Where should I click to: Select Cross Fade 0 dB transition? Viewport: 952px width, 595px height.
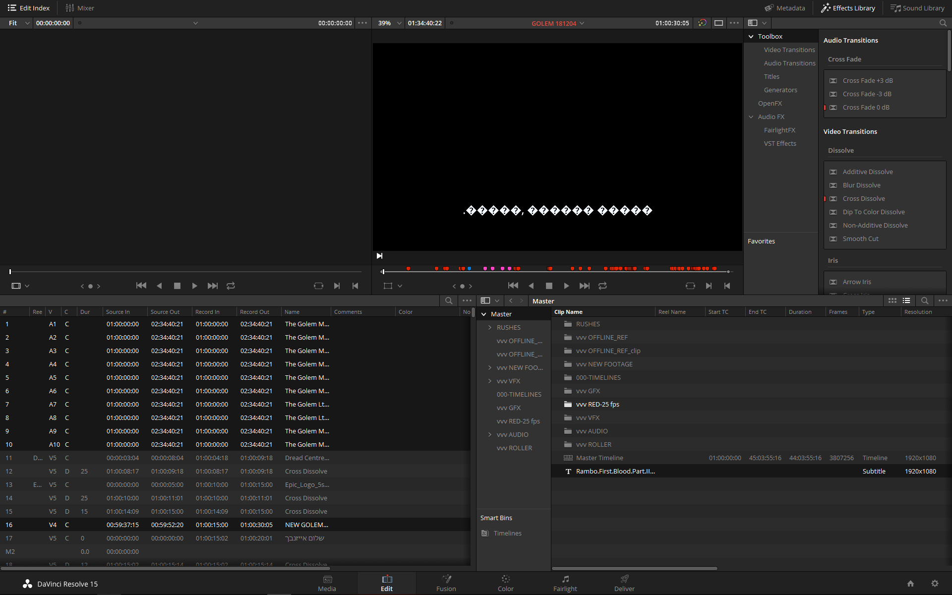(x=866, y=107)
